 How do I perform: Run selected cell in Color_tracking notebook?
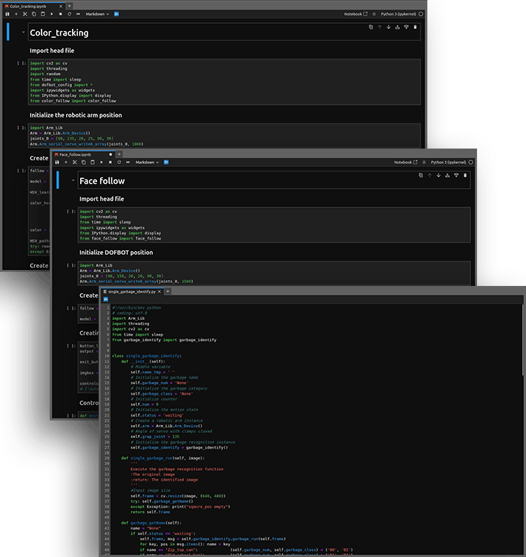(x=51, y=14)
